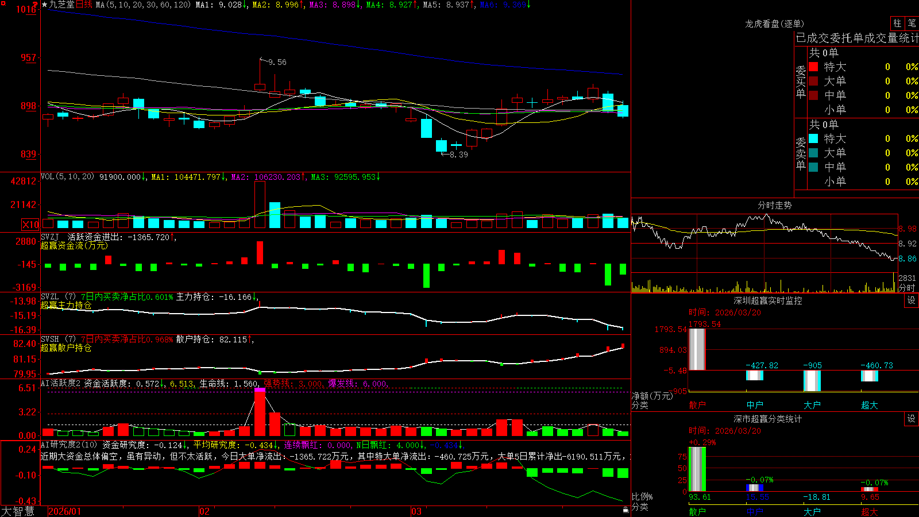Click the 超大 bar showing -460.73
919x517 pixels.
point(869,376)
